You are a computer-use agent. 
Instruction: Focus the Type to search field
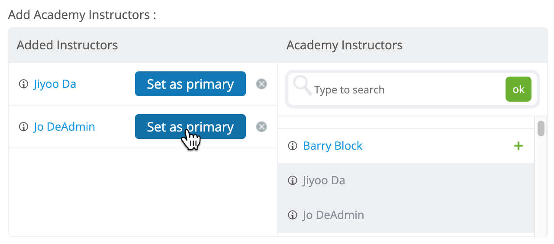(x=407, y=90)
